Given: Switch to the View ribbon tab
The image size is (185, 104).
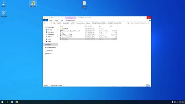Looking at the screenshot, I should click(x=62, y=21).
